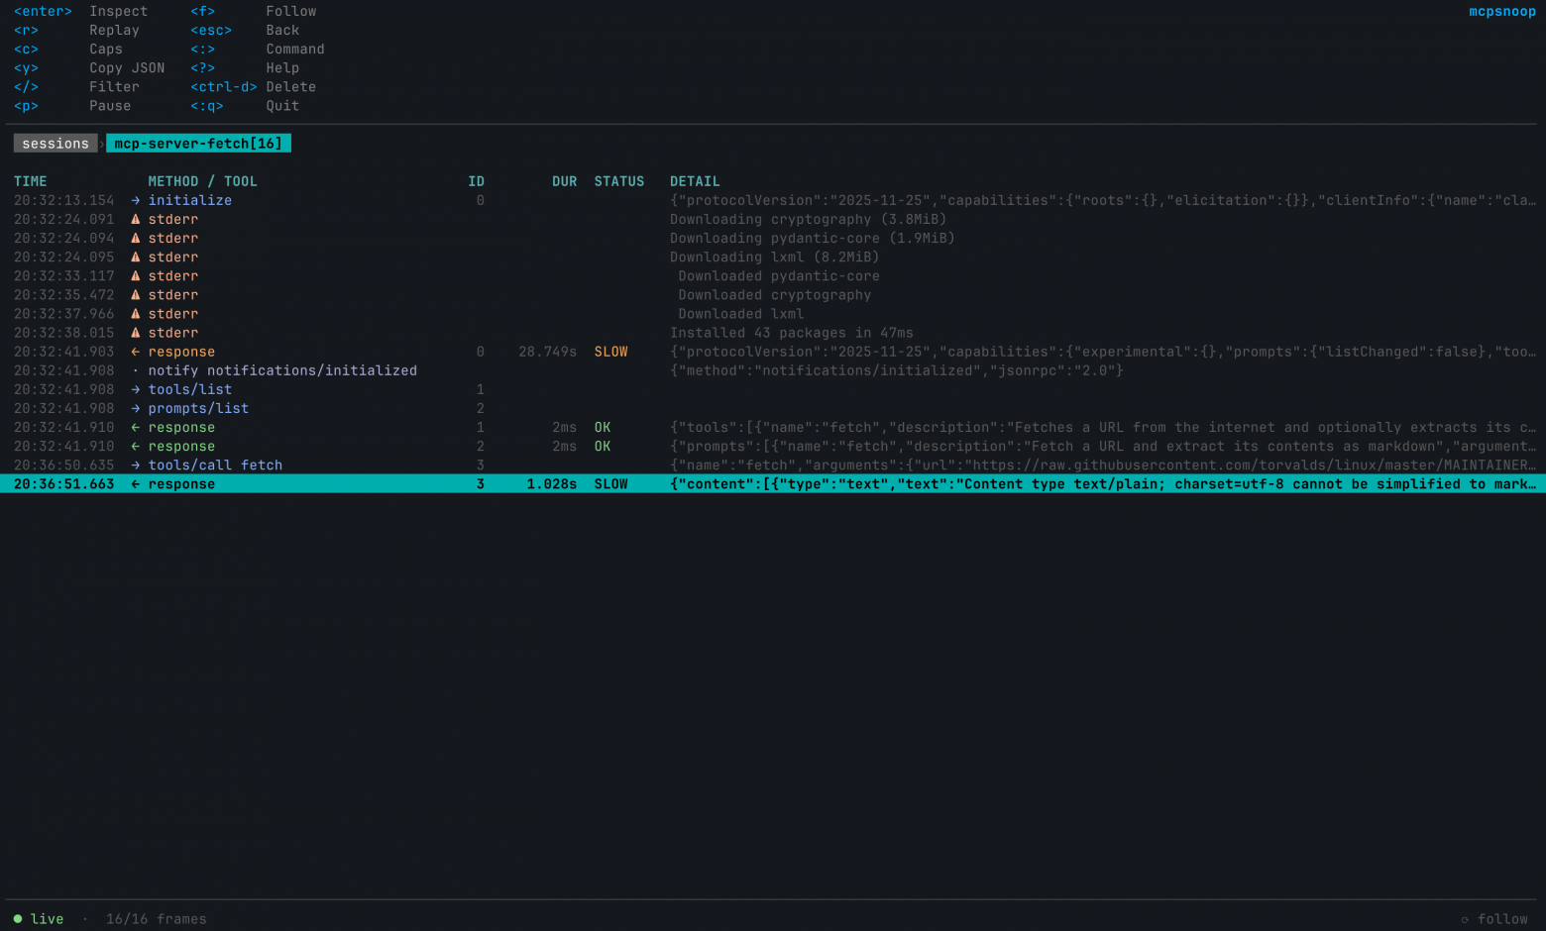This screenshot has width=1546, height=931.
Task: Click warning icon of 20:32:35.472 stderr row
Action: coord(136,294)
